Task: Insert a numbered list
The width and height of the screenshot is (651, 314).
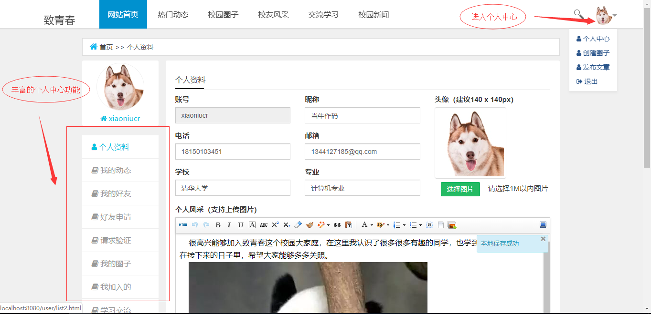Action: point(396,225)
